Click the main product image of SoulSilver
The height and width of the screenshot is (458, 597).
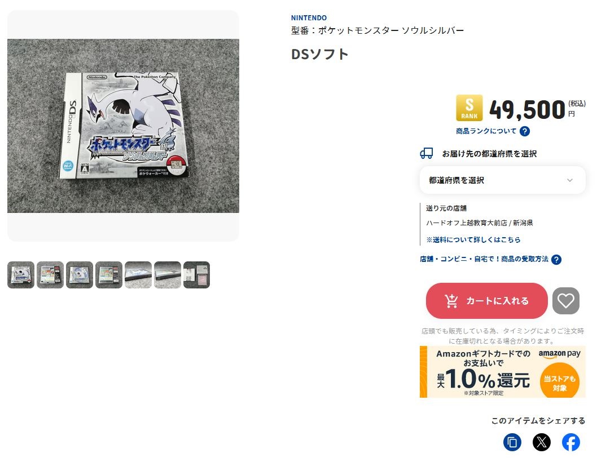point(124,126)
